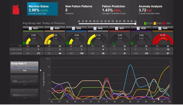This screenshot has width=183, height=105.
Task: Select day 16 on the date slider
Action: click(79, 21)
